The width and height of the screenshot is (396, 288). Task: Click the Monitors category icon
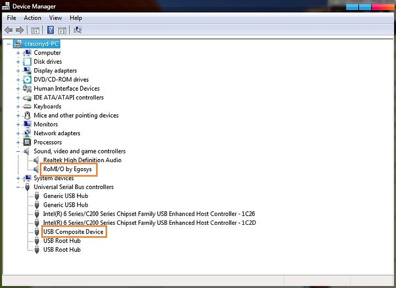click(28, 124)
